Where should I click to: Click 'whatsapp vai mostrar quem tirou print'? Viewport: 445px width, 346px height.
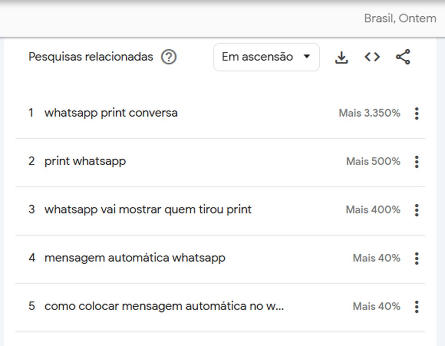coord(147,209)
